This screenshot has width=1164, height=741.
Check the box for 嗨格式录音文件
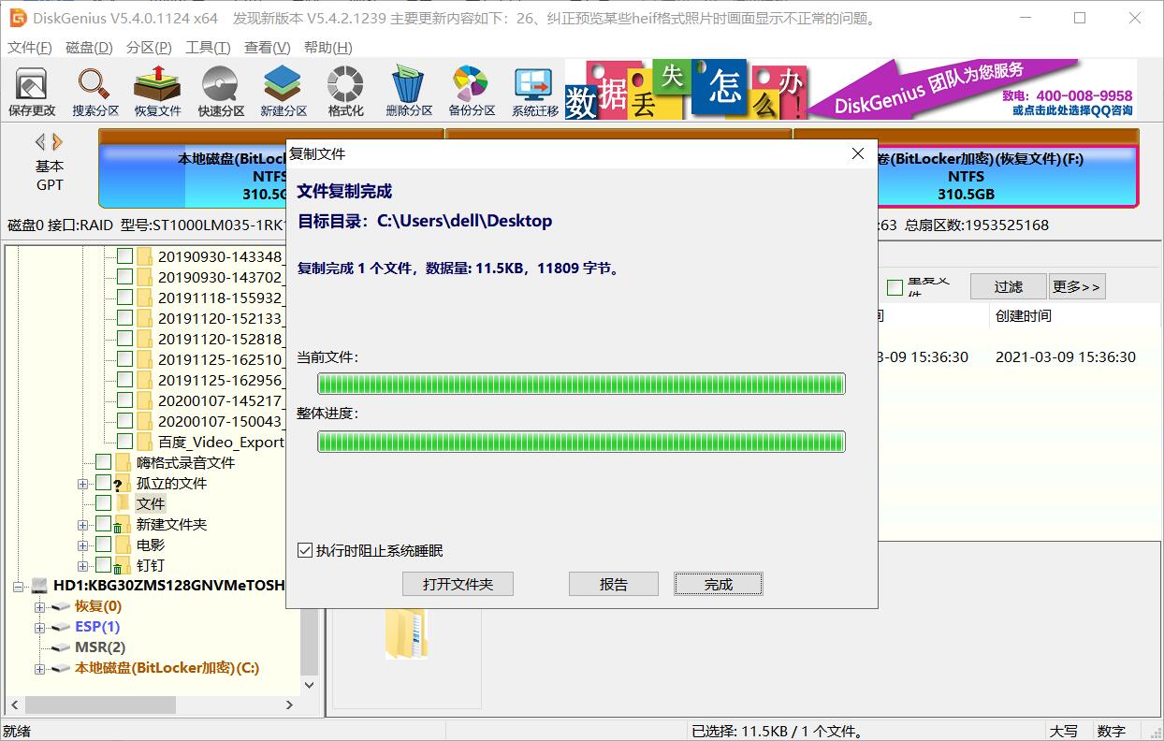pyautogui.click(x=103, y=462)
